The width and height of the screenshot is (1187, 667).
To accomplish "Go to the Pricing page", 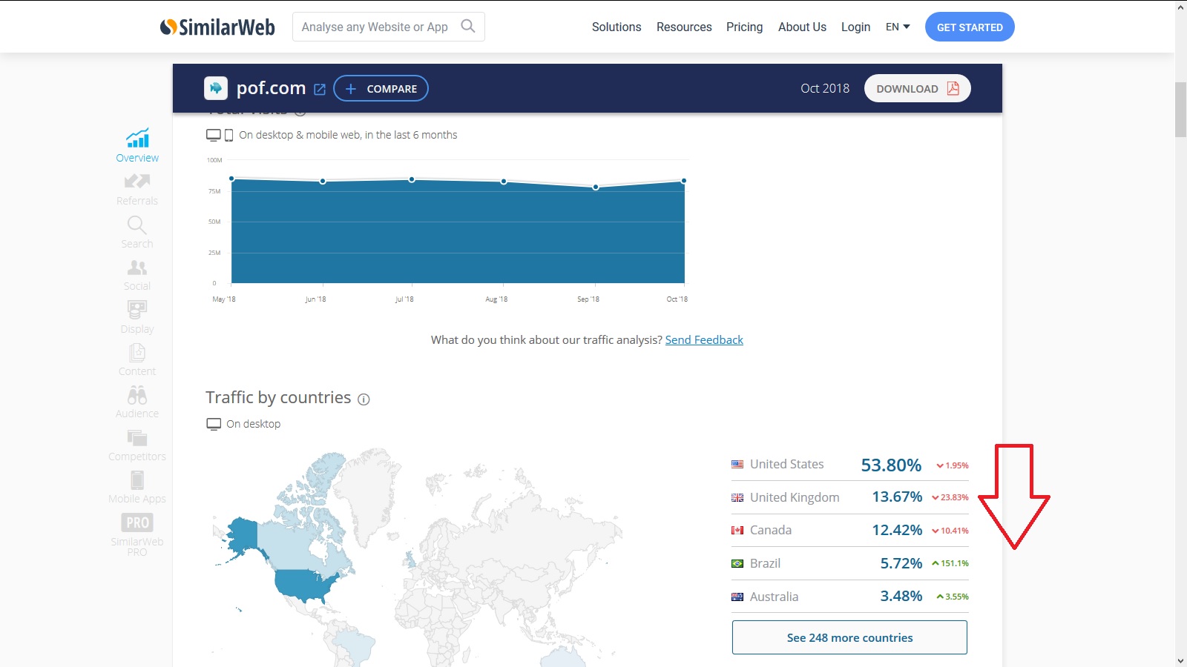I will [744, 27].
